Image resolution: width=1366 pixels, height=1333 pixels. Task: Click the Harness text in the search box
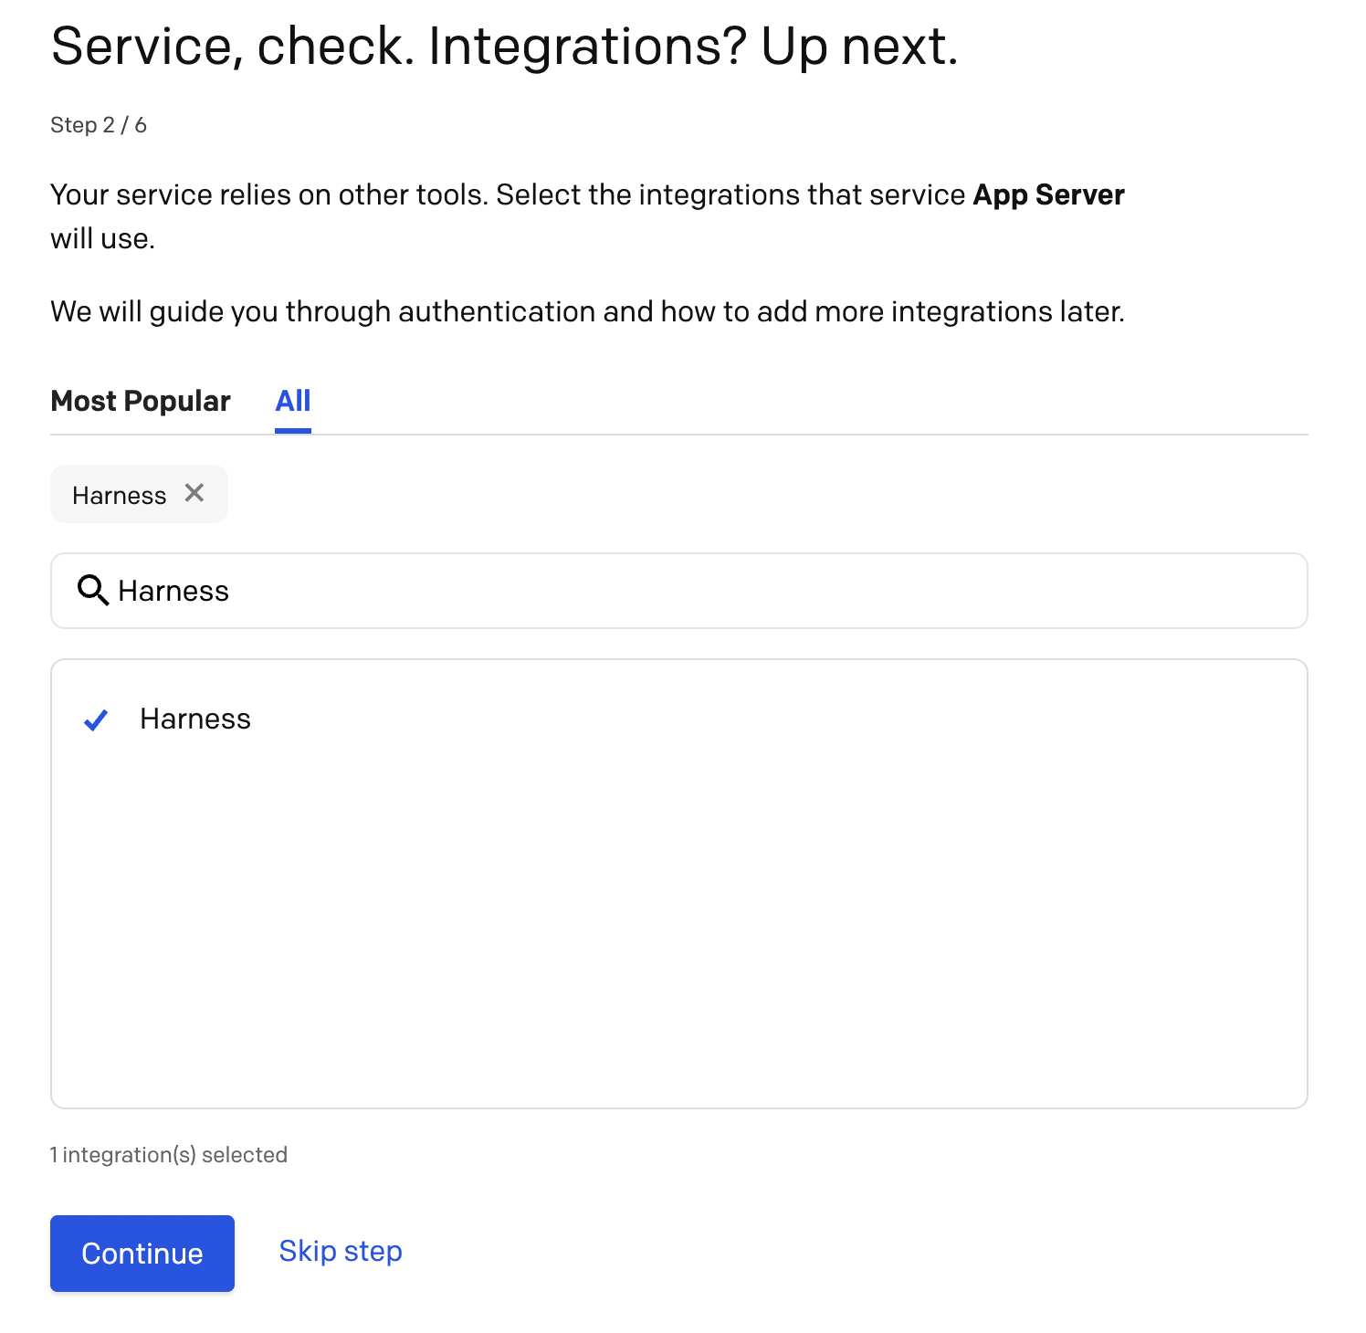tap(173, 592)
